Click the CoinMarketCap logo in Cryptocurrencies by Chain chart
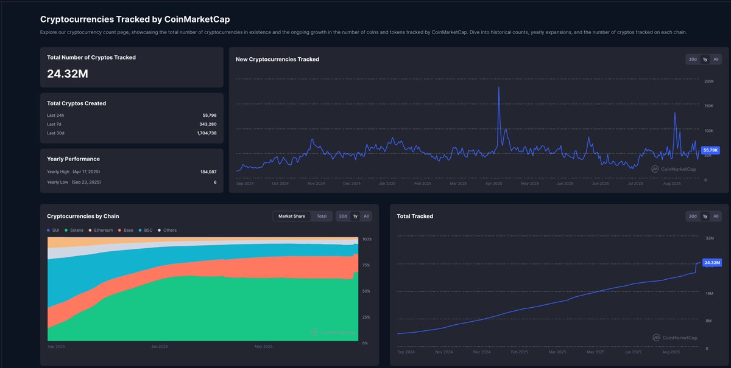The height and width of the screenshot is (368, 731). click(x=332, y=332)
